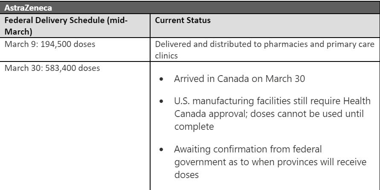380x190 pixels.
Task: Click the bullet point before 'Arrived in Canada'
Action: 161,79
